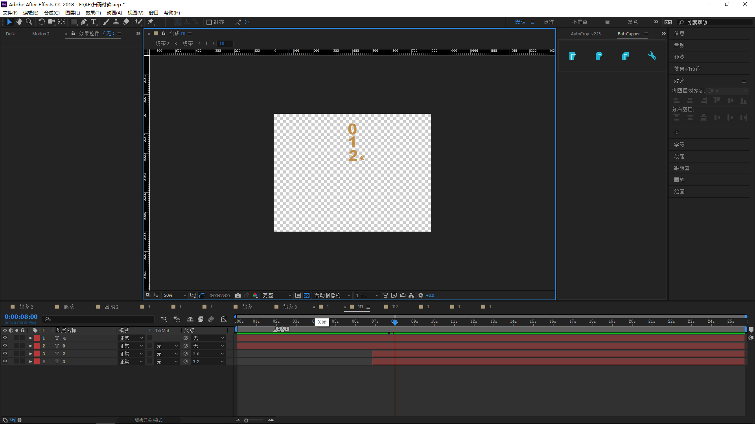Select the Brush tool

pos(106,22)
